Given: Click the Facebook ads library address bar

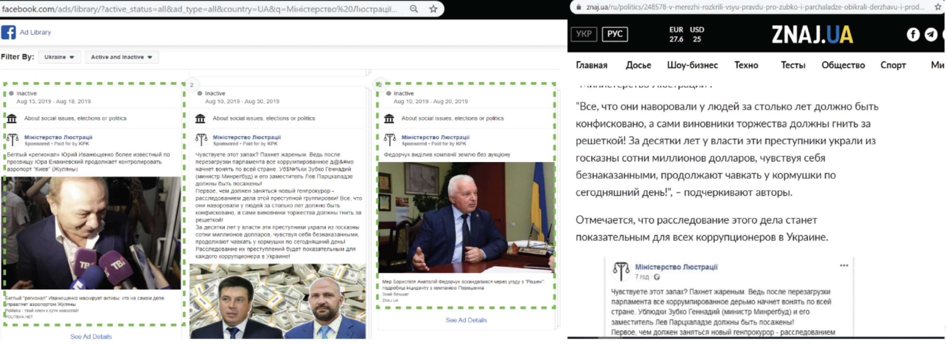Looking at the screenshot, I should (x=198, y=9).
